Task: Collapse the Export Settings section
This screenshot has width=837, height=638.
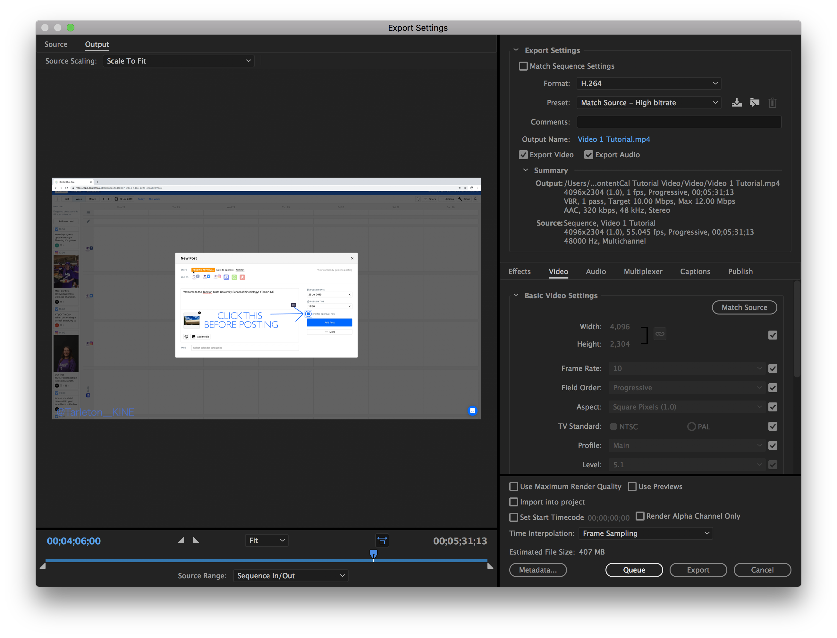Action: coord(516,50)
